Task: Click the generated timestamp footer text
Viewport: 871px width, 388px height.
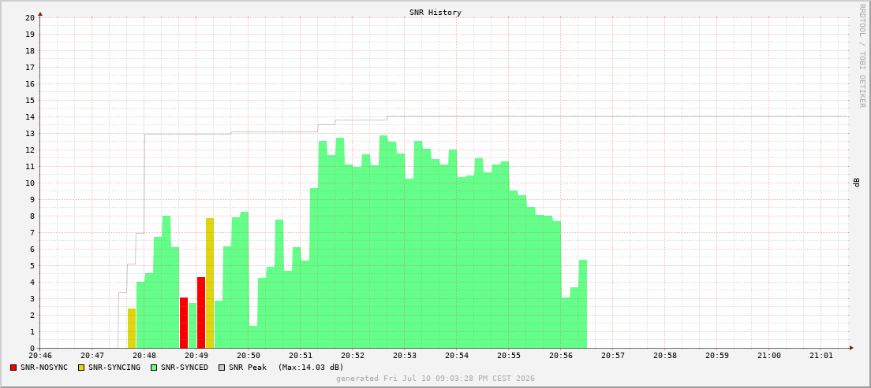Action: (x=435, y=378)
